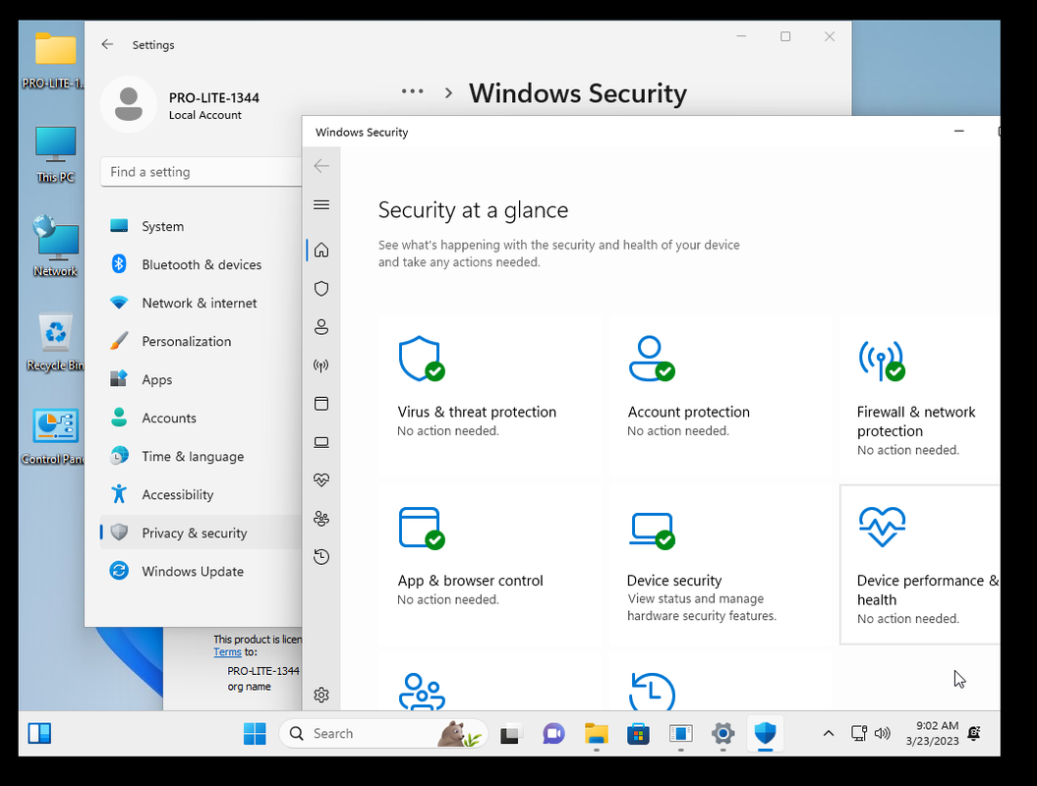Screen dimensions: 1037x786
Task: Expand the Windows Security hamburger menu
Action: 321,205
